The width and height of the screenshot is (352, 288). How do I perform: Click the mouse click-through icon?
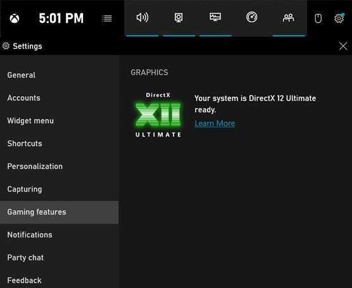tap(318, 18)
